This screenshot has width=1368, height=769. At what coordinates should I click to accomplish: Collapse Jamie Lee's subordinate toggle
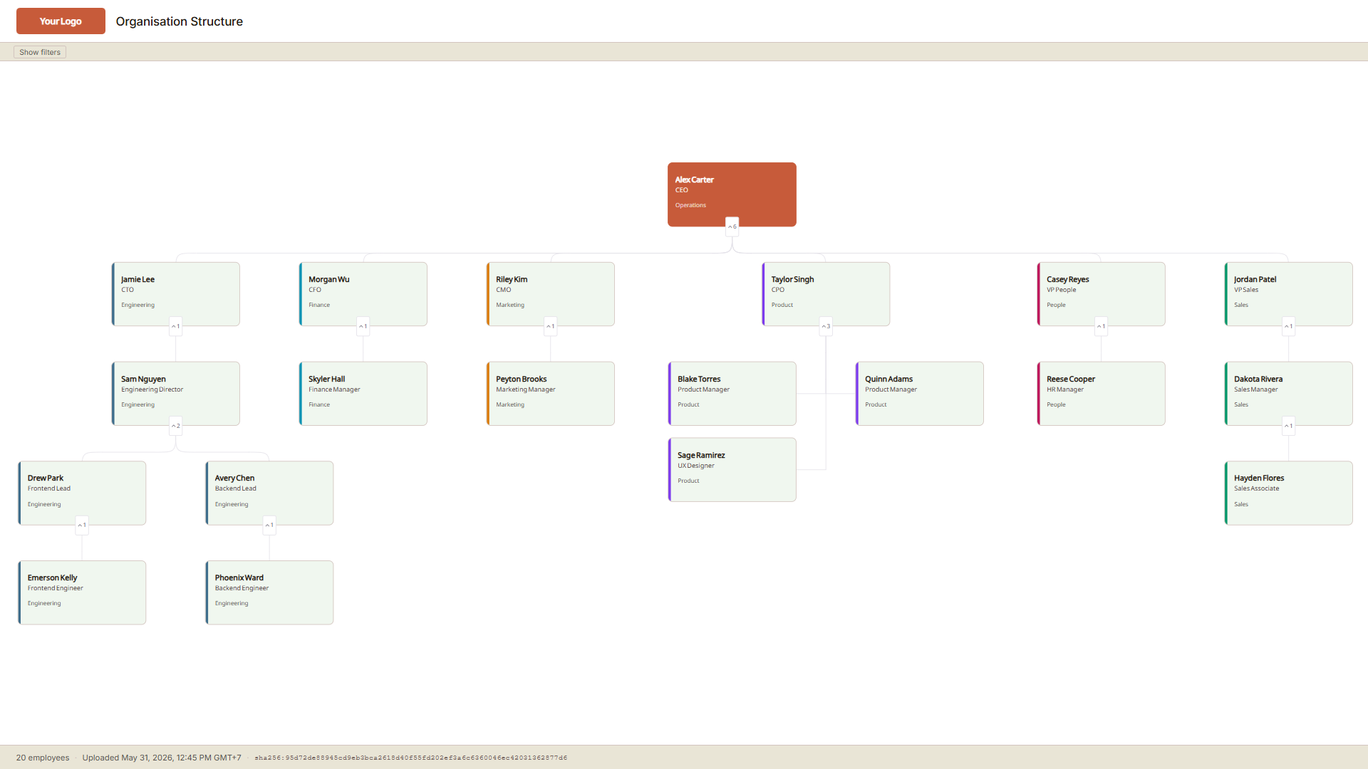click(175, 326)
